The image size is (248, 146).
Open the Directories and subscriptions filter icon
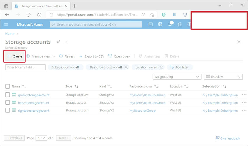pos(160,24)
